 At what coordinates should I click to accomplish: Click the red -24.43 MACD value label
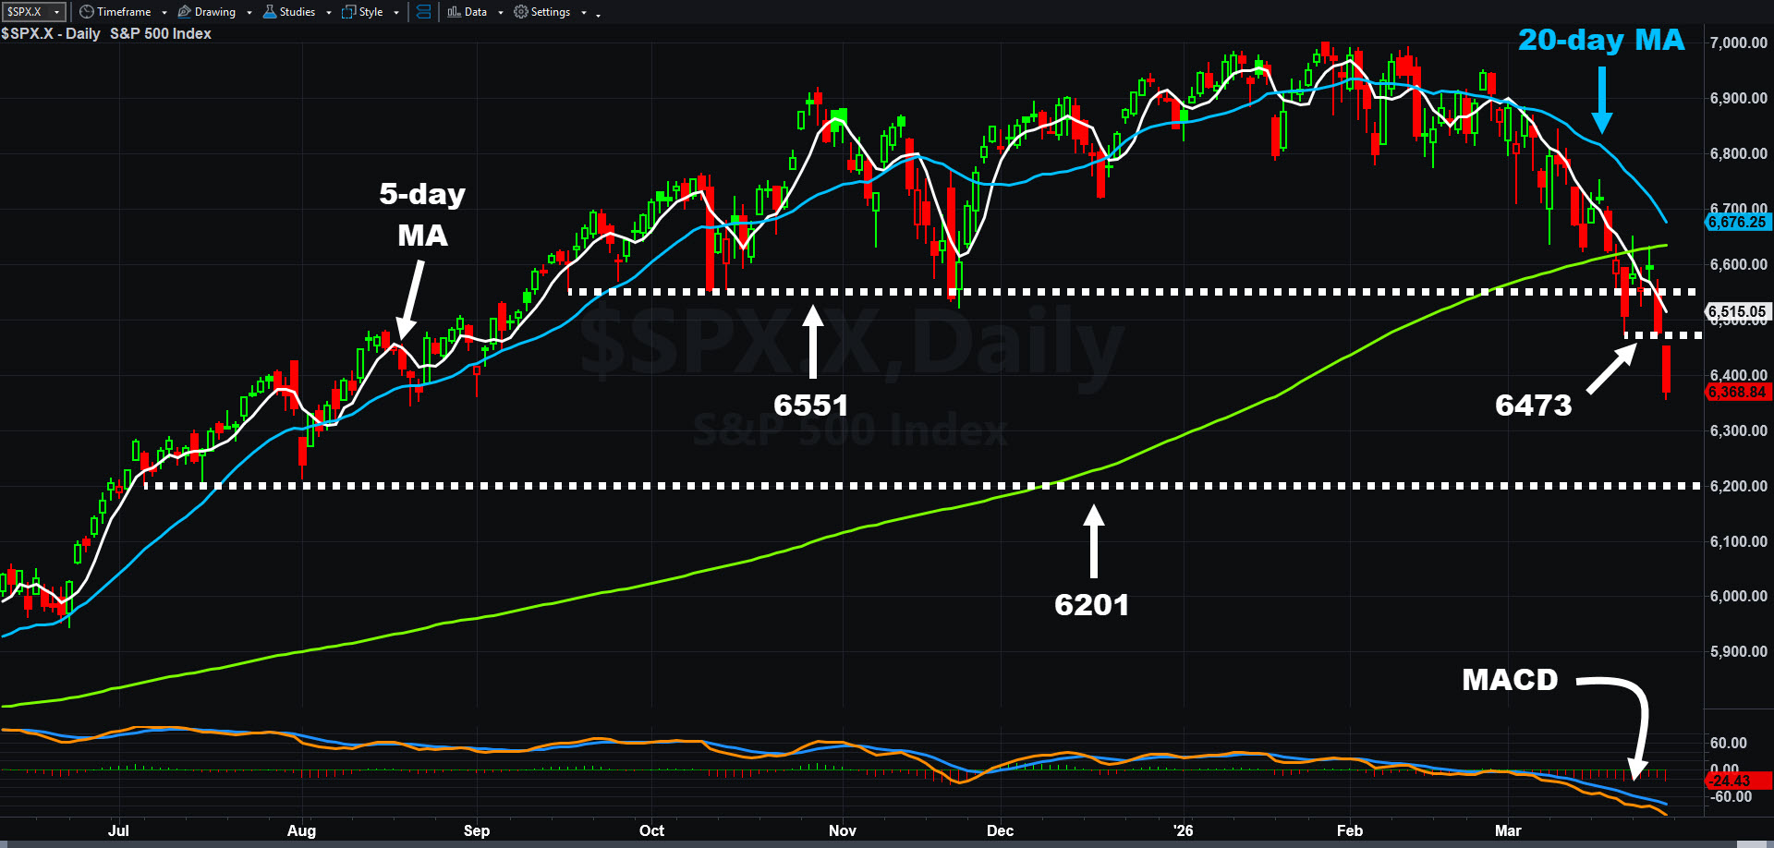pos(1730,781)
